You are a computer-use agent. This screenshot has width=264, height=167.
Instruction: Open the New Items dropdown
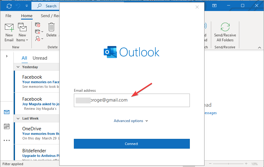[22, 32]
